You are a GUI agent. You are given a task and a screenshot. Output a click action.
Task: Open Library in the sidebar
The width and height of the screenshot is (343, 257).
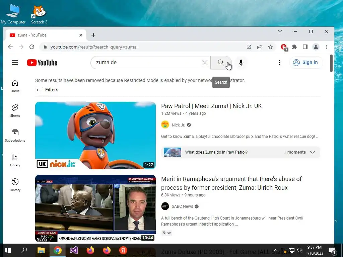coord(15,160)
